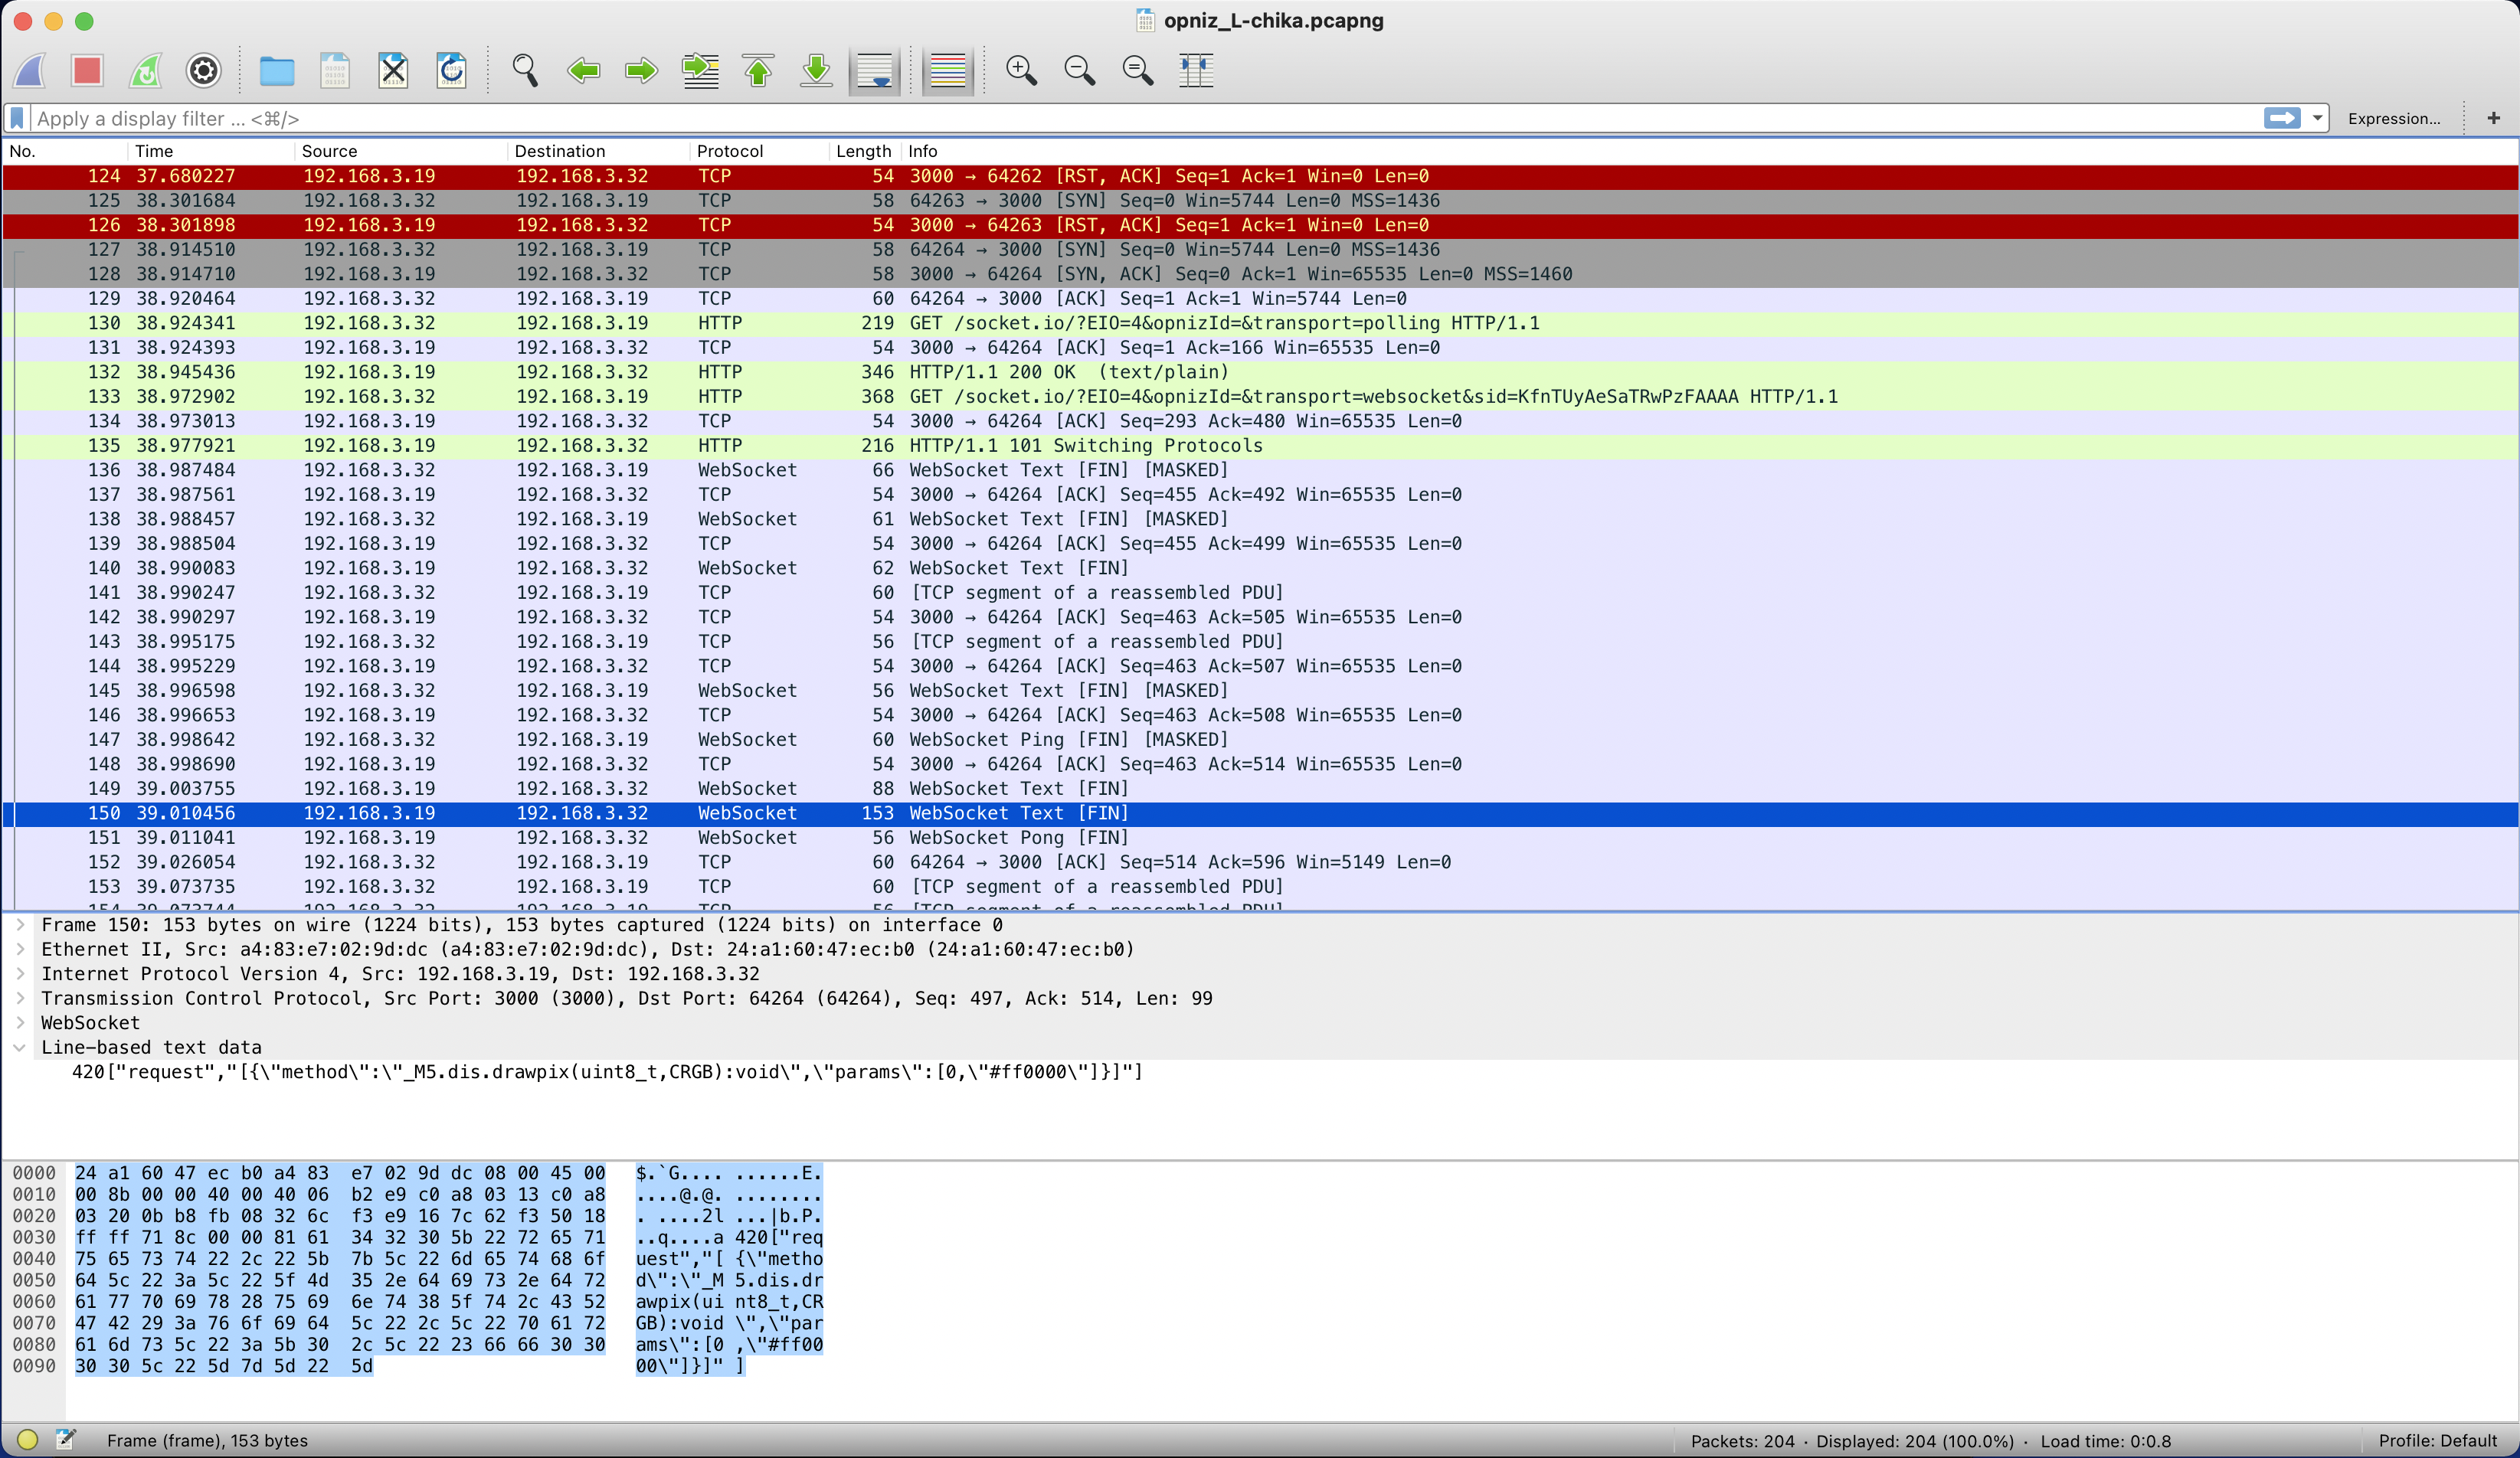
Task: Toggle auto scroll during live capture
Action: (875, 71)
